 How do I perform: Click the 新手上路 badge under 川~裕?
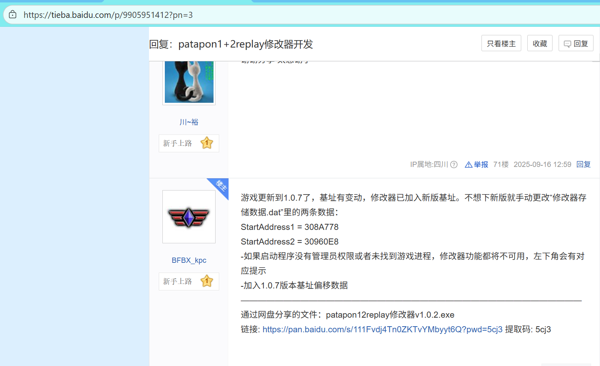coord(178,143)
